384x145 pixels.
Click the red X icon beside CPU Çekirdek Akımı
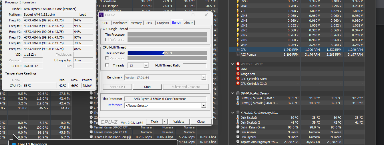tap(238, 79)
